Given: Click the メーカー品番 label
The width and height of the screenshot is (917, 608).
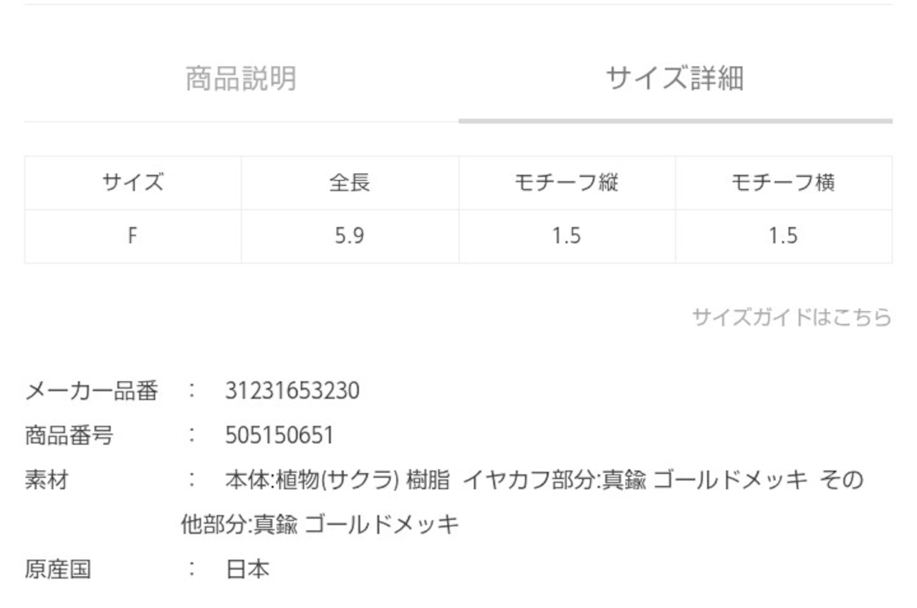Looking at the screenshot, I should [91, 391].
